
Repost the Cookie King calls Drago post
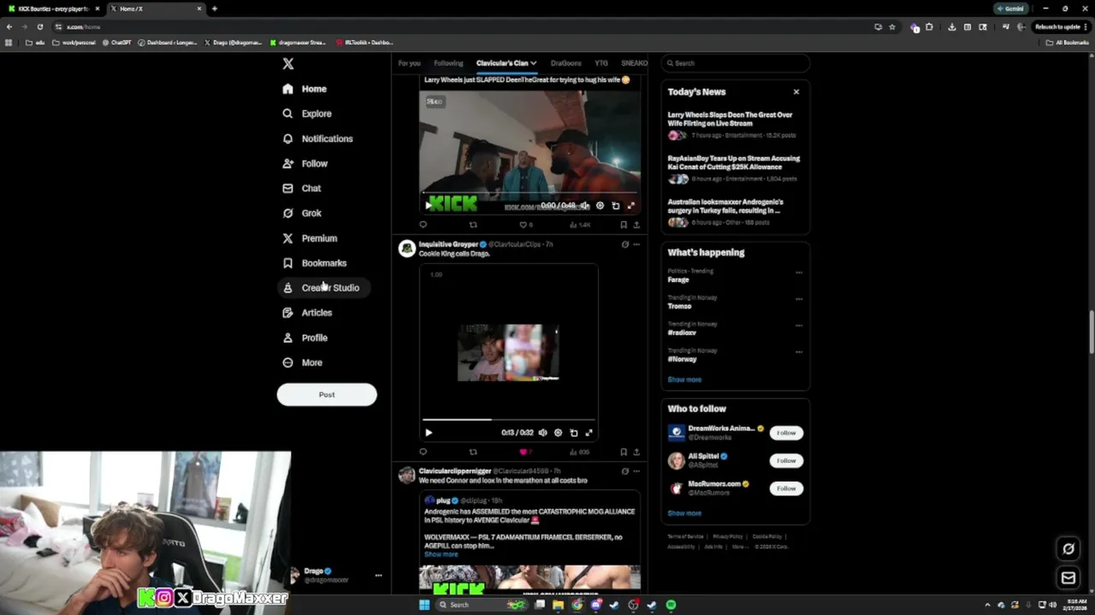473,452
